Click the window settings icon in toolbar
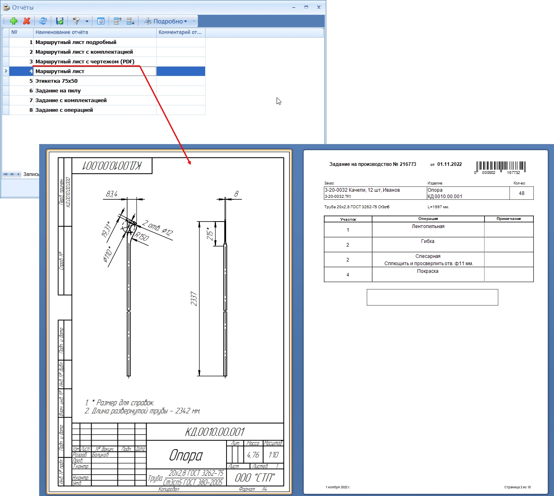The width and height of the screenshot is (554, 496). click(x=101, y=21)
